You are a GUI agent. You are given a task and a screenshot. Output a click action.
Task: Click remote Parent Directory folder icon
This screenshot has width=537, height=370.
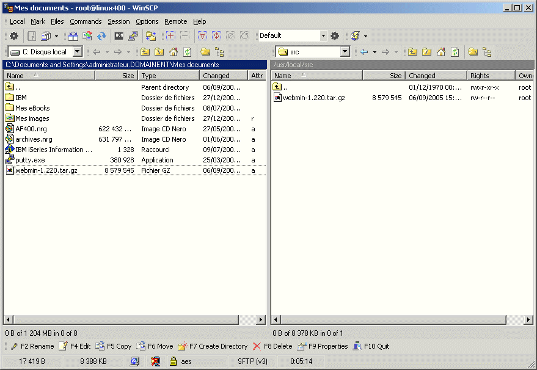coord(413,52)
